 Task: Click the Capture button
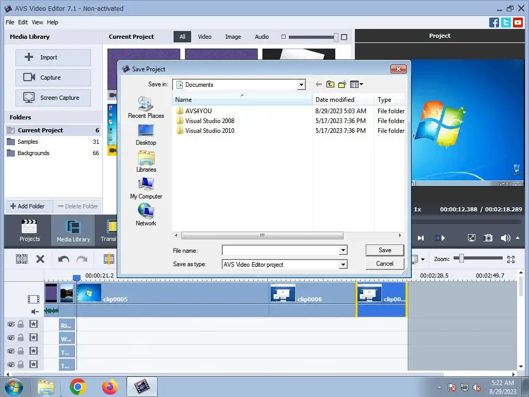click(53, 78)
